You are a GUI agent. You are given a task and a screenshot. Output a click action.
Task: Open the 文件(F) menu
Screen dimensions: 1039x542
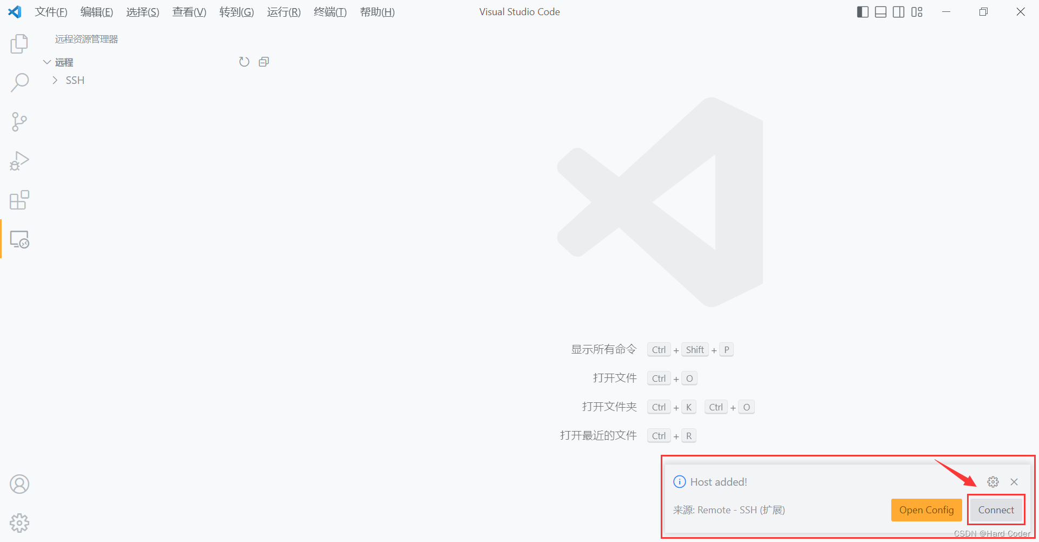(x=51, y=12)
